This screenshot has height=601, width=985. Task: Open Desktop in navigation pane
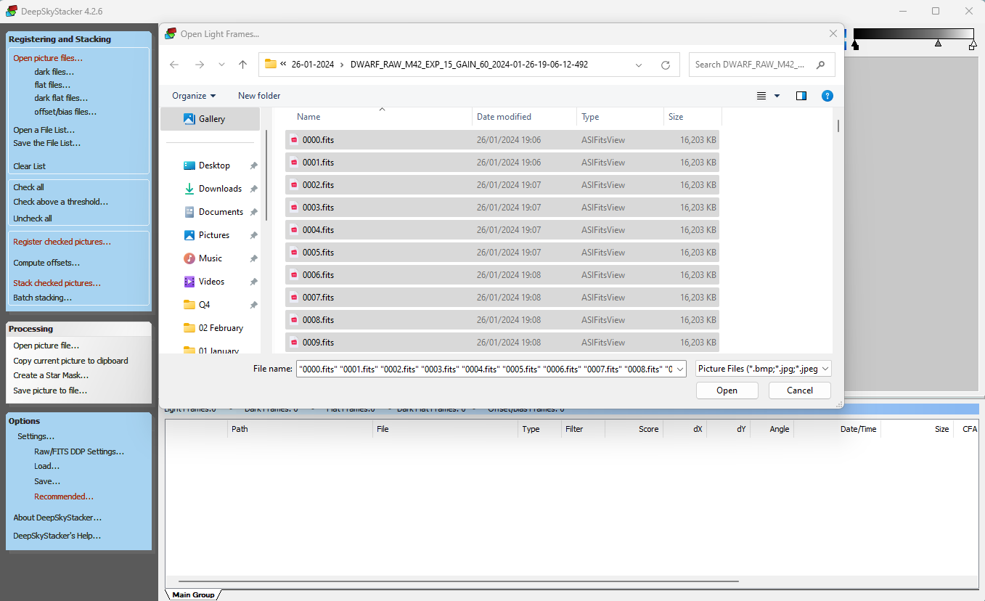(x=214, y=165)
